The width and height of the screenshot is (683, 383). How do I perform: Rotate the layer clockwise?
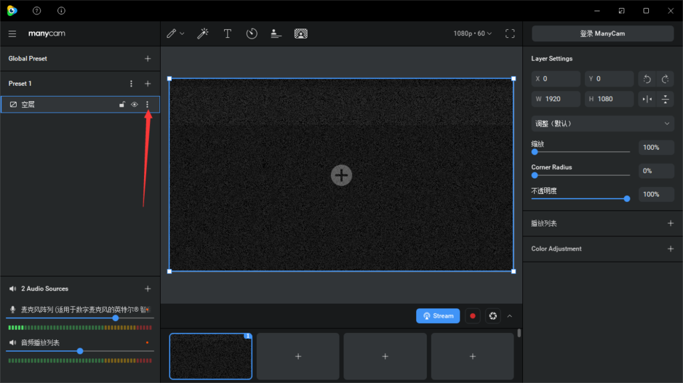(x=665, y=79)
